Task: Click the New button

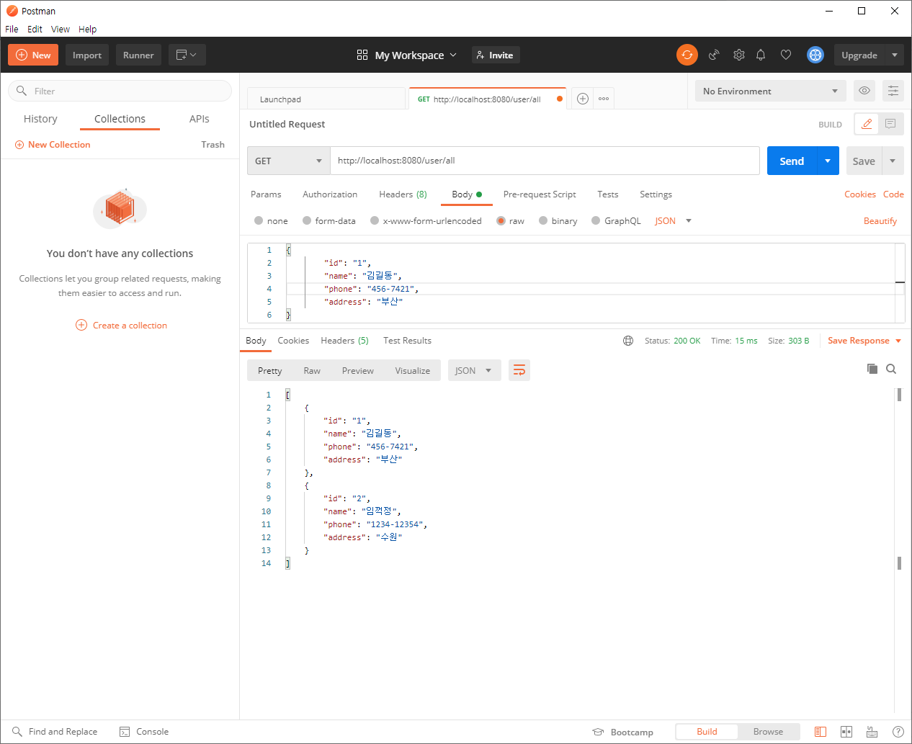Action: pyautogui.click(x=33, y=55)
